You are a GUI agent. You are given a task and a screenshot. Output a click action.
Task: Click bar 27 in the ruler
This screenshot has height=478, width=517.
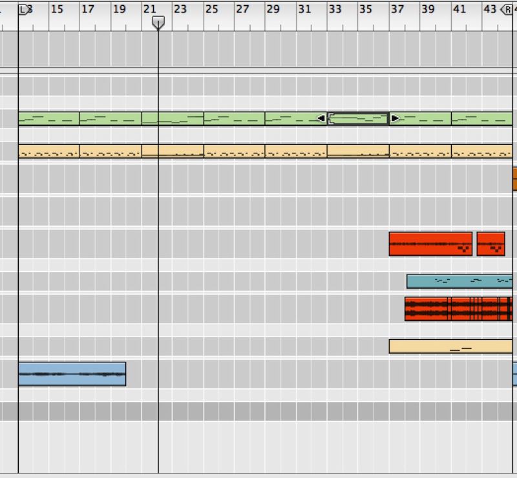(242, 9)
